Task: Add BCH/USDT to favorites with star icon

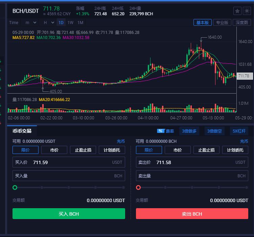Action: 237,11
